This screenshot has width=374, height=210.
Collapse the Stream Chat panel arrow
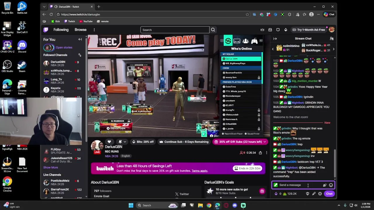(x=275, y=38)
